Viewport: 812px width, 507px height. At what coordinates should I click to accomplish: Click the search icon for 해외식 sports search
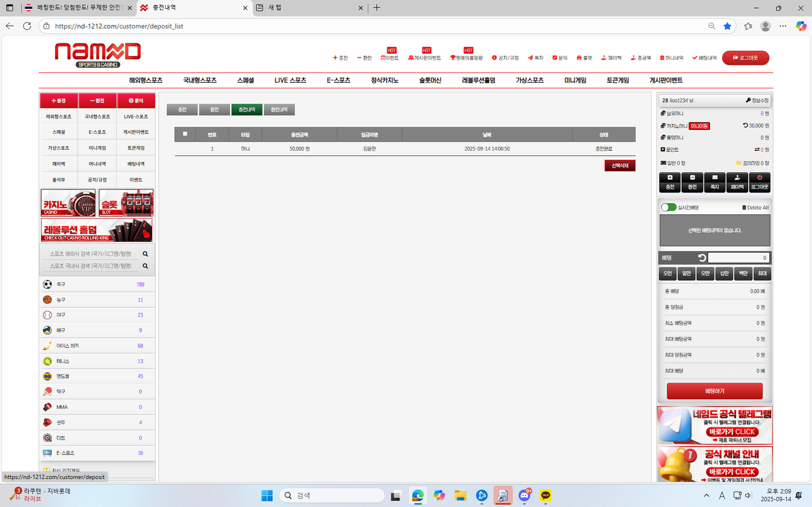point(145,254)
